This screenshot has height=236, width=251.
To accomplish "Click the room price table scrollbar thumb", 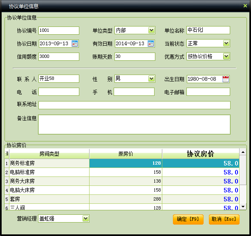I will pos(243,170).
